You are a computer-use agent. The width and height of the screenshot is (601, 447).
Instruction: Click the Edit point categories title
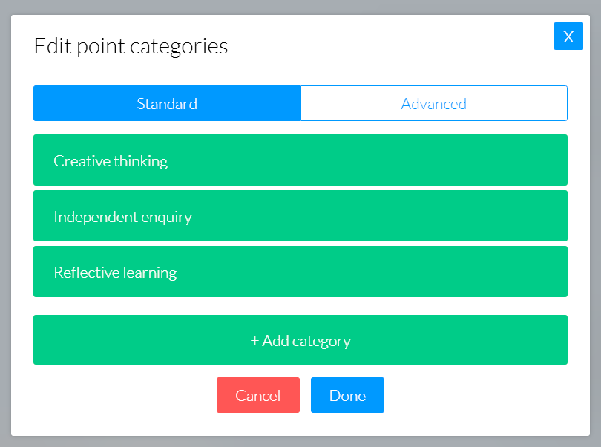131,45
